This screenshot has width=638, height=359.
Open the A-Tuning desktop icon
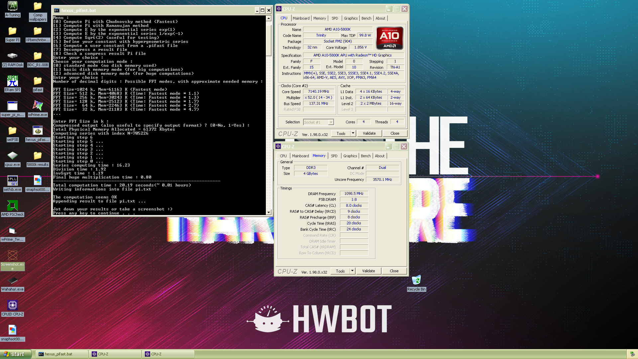(x=13, y=9)
